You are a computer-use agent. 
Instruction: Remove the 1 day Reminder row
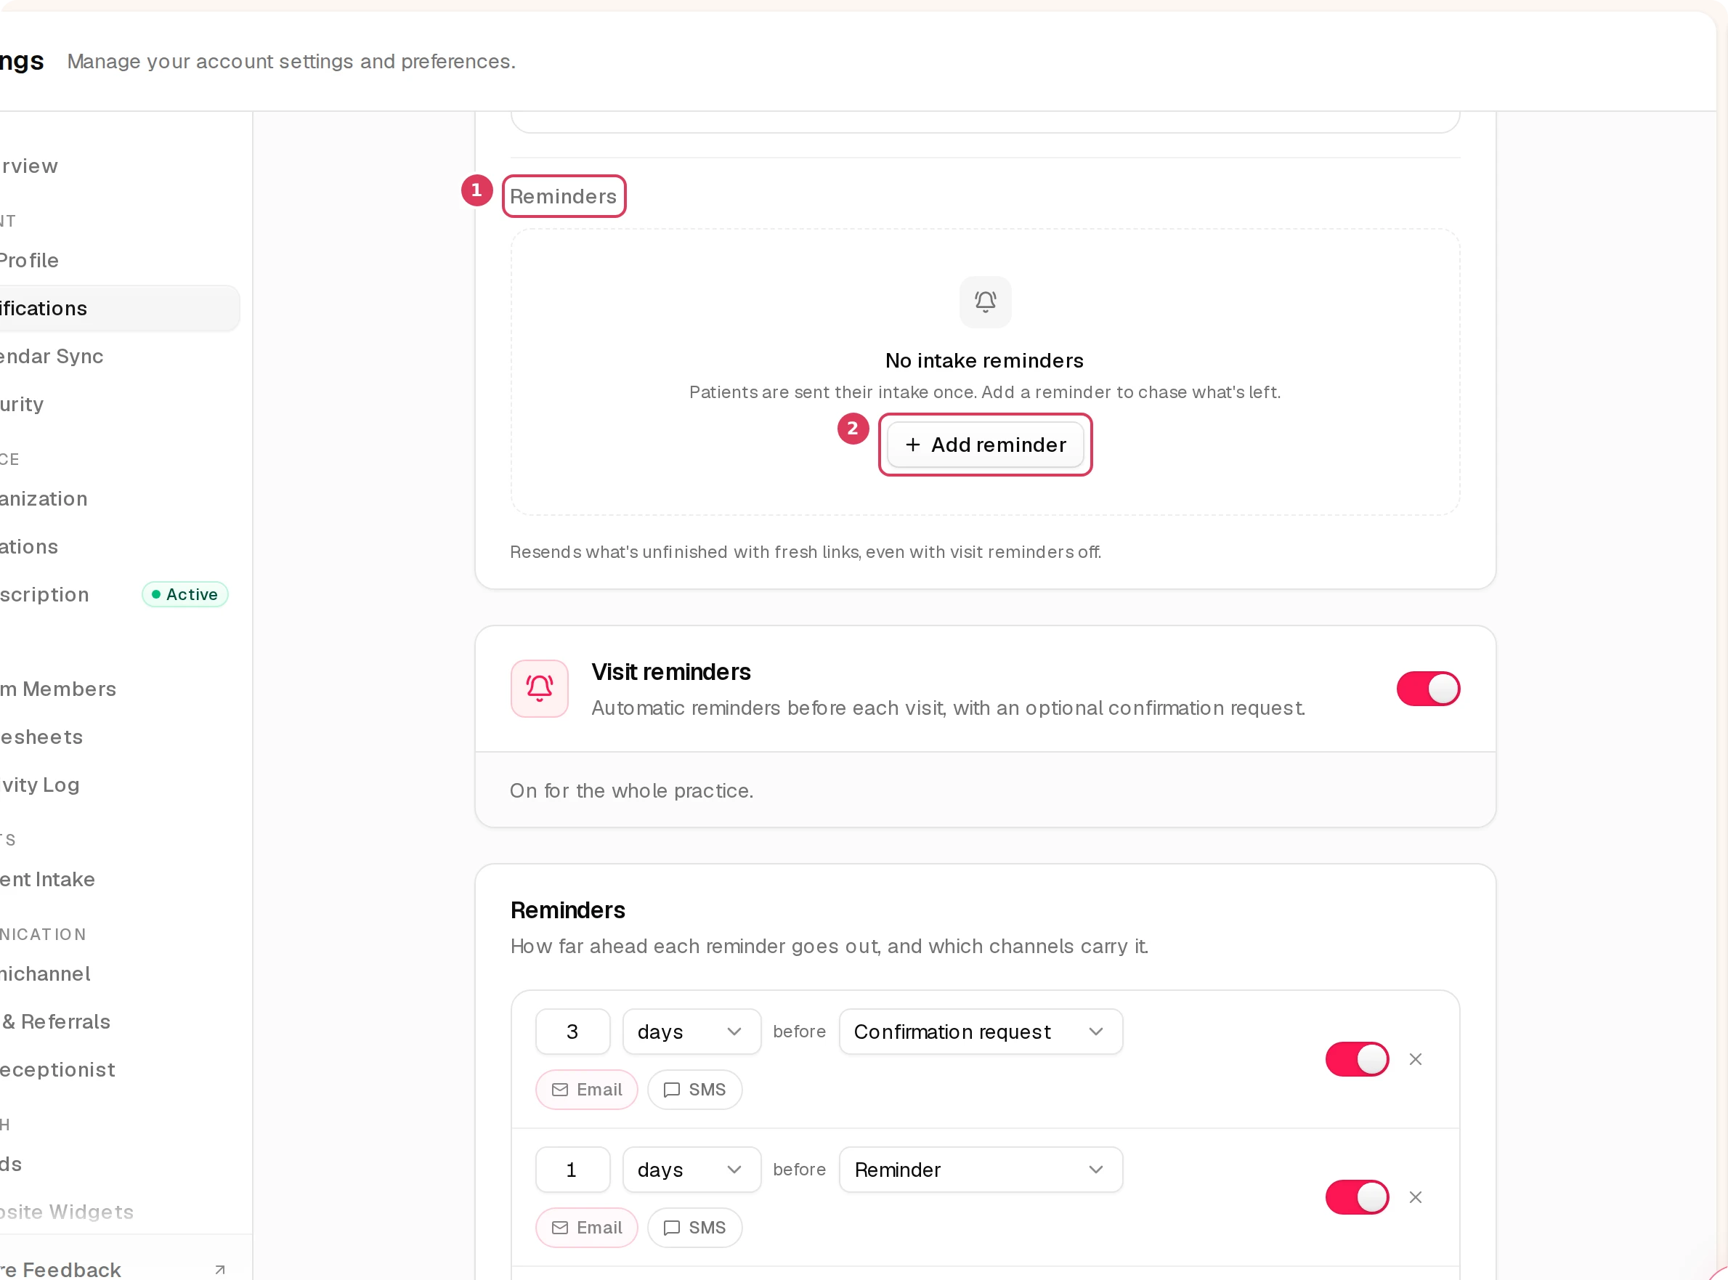click(1414, 1196)
